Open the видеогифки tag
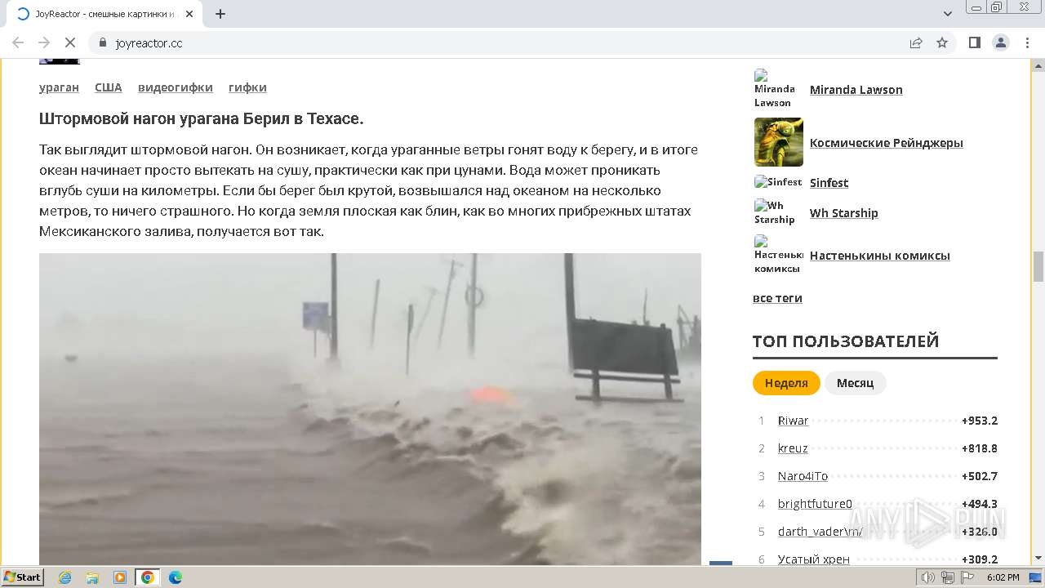This screenshot has width=1045, height=588. [176, 87]
